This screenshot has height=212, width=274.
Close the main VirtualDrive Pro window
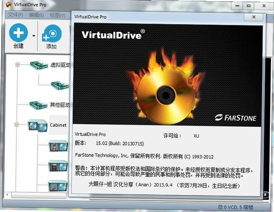pyautogui.click(x=264, y=6)
